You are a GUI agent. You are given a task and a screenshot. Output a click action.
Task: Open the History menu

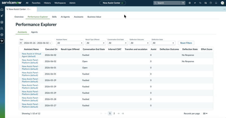(47, 3)
